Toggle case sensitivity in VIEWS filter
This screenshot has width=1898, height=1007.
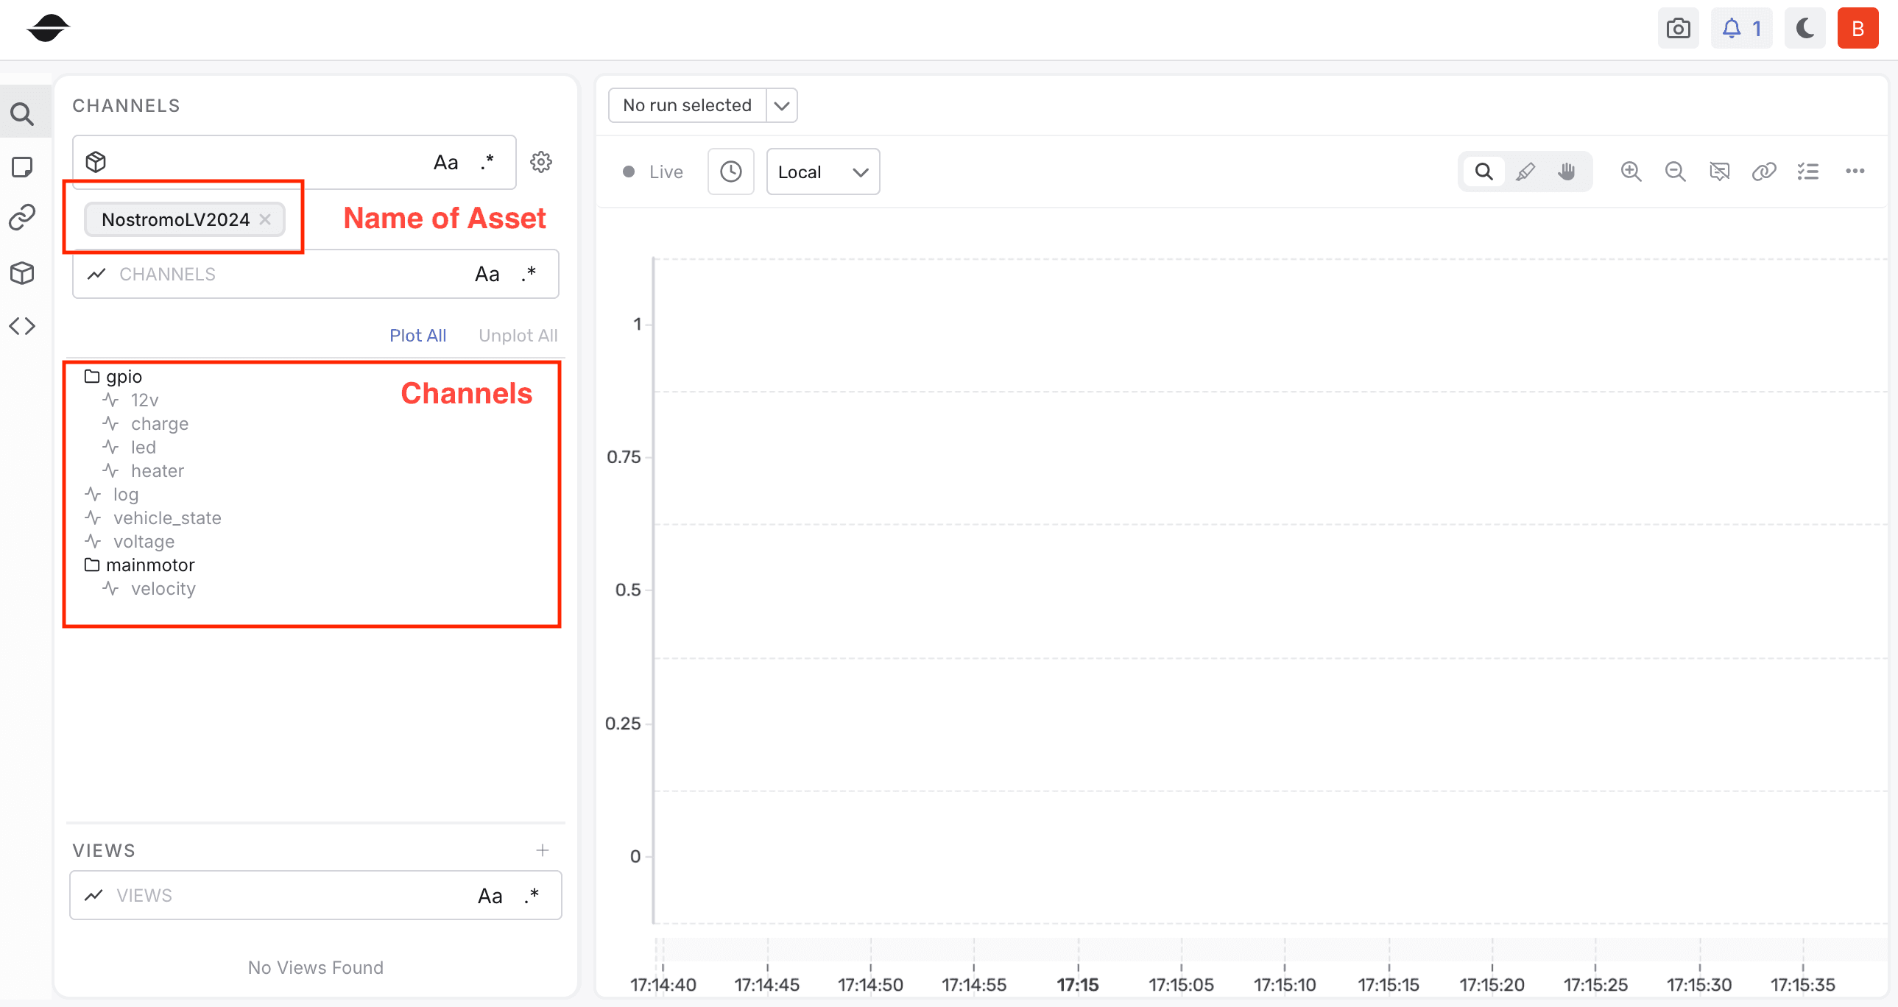coord(490,896)
